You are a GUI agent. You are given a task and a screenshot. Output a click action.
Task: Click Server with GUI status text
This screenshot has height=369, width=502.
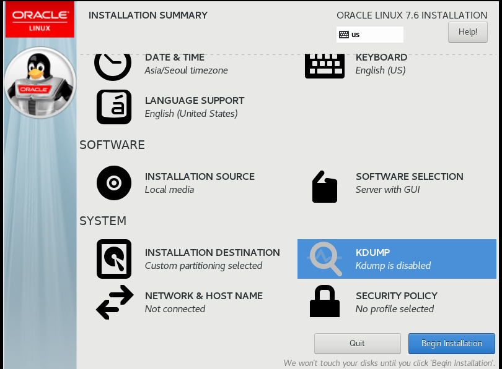(388, 190)
